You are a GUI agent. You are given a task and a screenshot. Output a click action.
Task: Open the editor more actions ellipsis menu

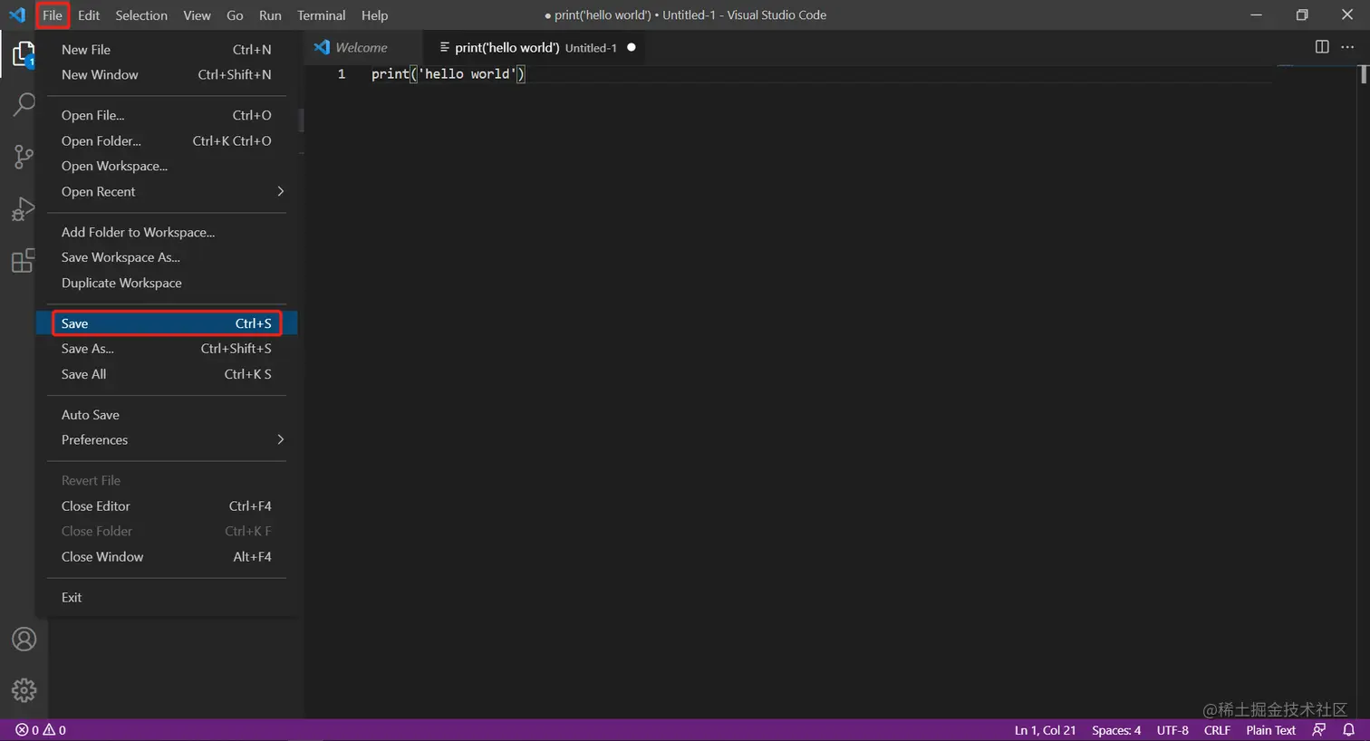[1347, 47]
